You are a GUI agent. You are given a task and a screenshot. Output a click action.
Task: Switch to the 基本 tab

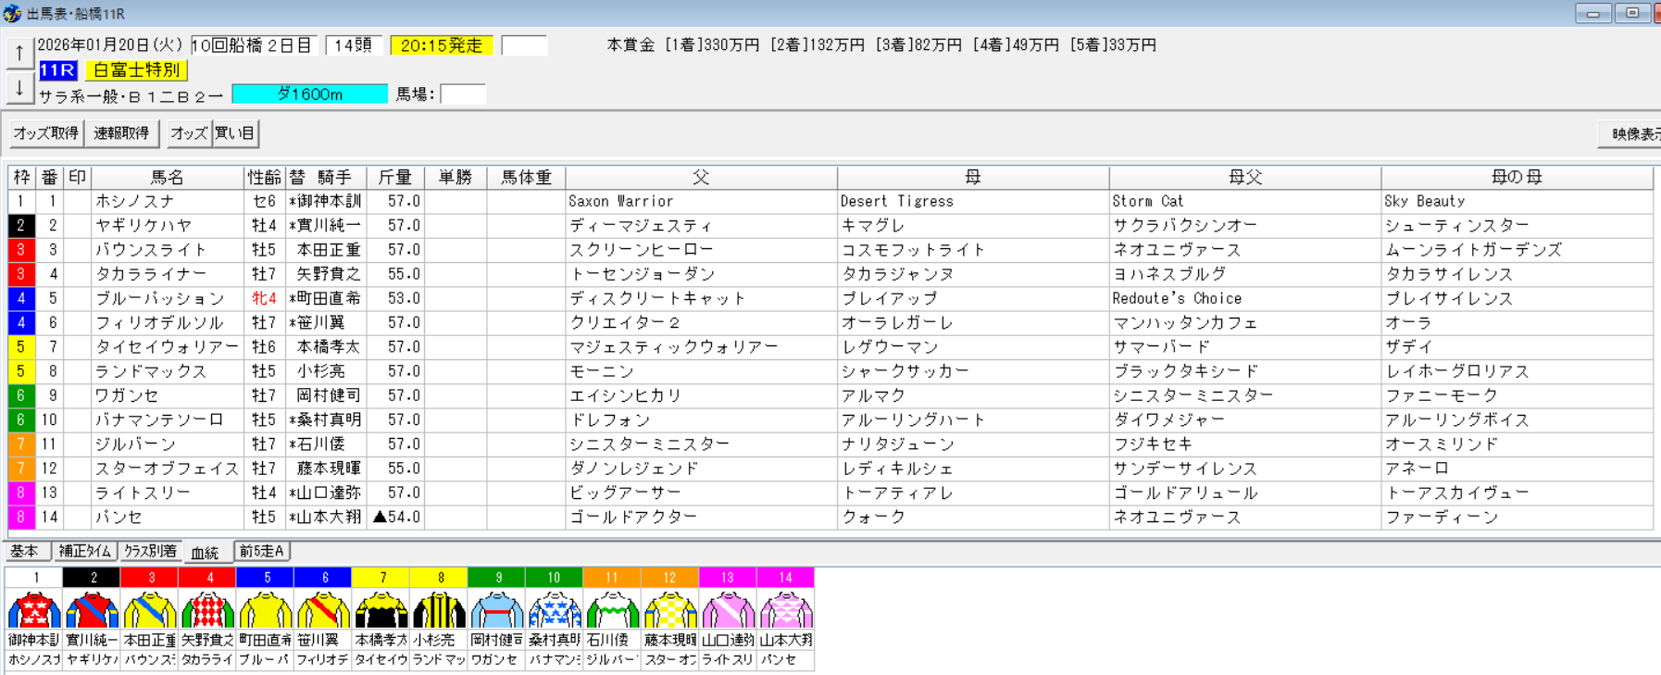coord(25,551)
